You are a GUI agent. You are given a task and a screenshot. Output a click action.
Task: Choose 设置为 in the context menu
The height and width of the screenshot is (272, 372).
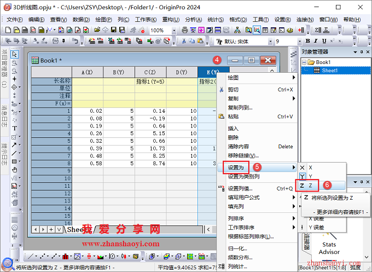coord(258,167)
